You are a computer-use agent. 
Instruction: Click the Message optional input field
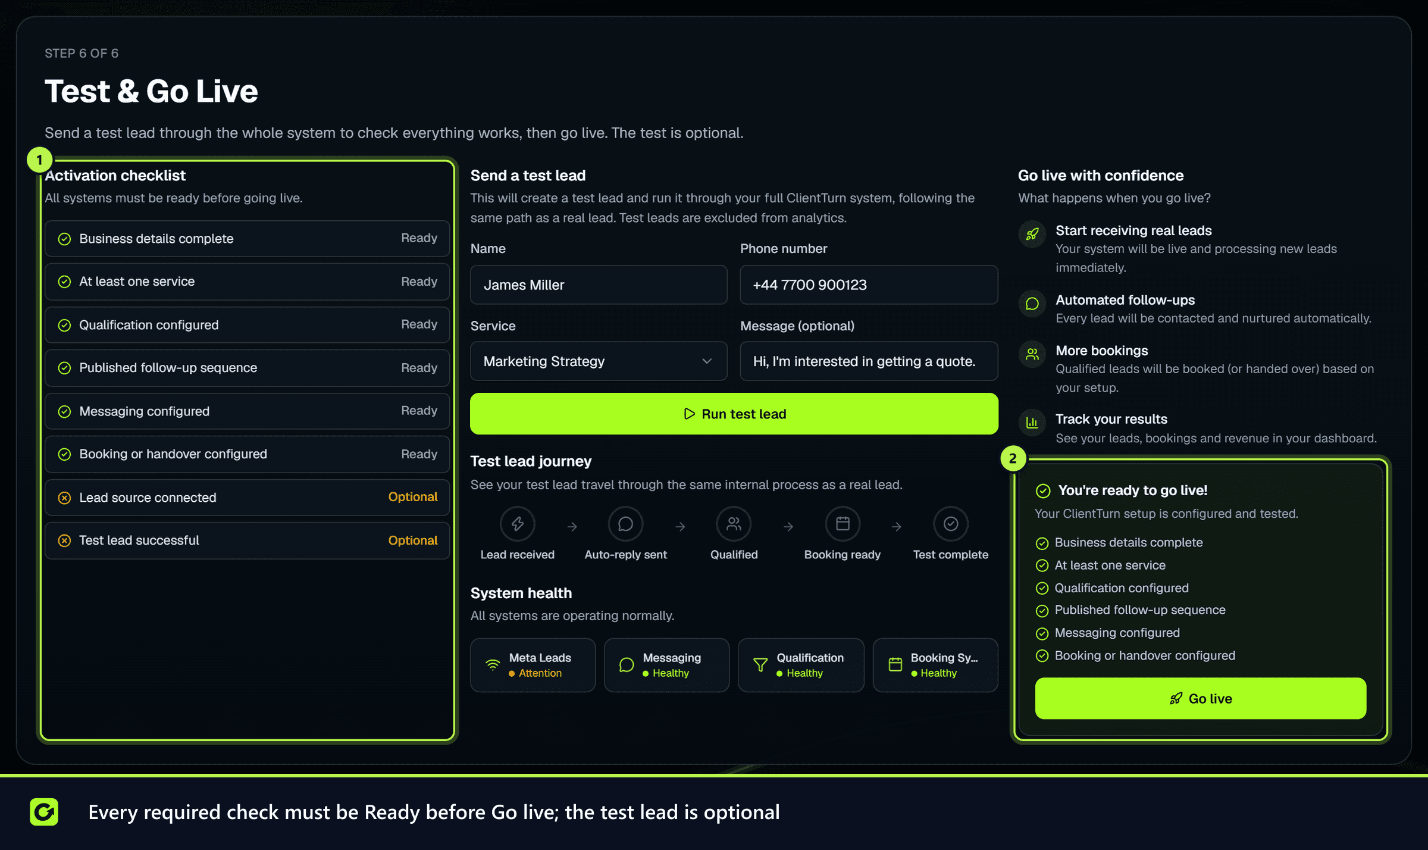point(869,361)
